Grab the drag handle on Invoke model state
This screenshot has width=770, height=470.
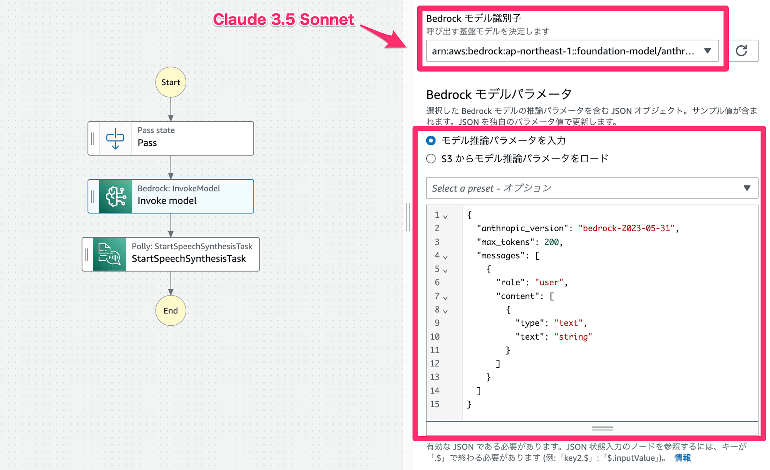[x=93, y=196]
